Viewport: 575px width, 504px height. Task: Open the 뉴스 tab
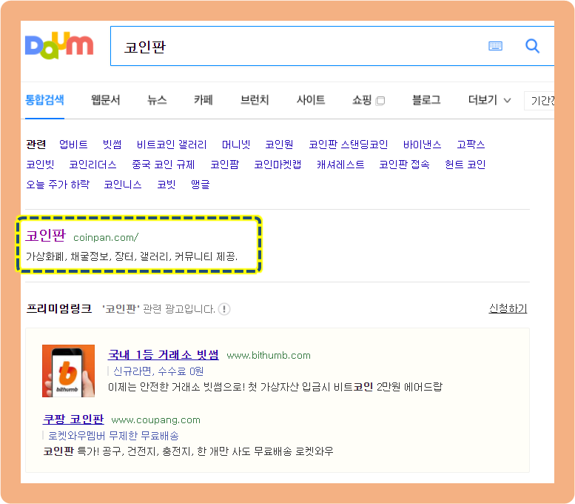coord(157,100)
